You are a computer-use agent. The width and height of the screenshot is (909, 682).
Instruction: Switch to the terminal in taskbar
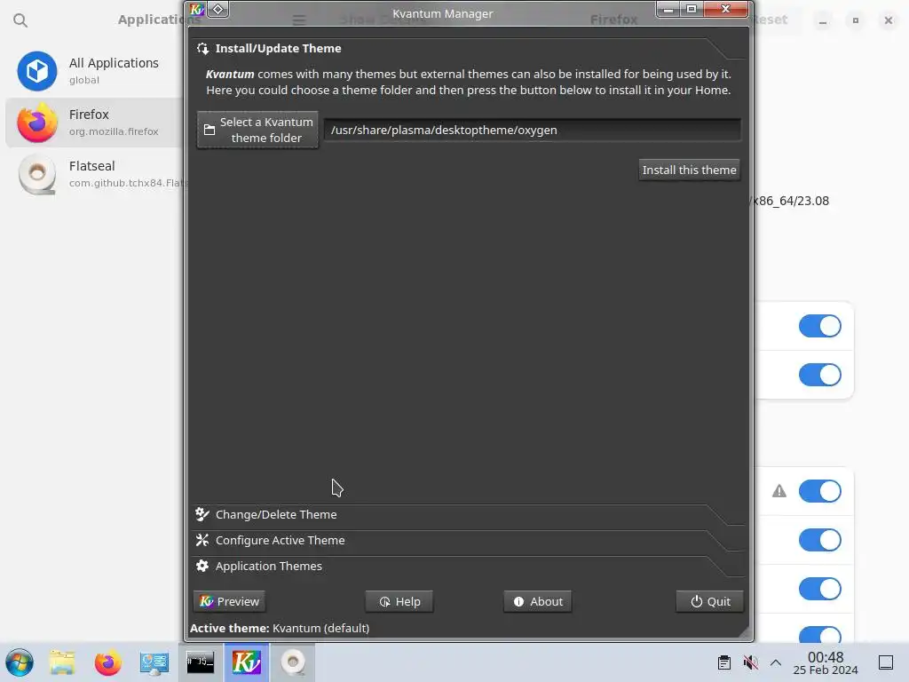coord(200,662)
